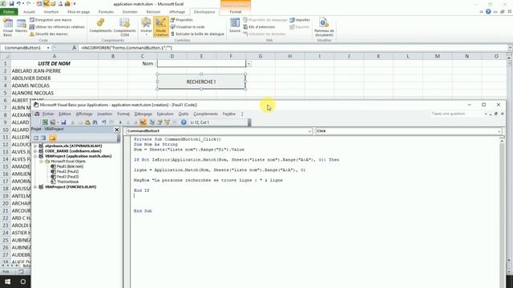Open Sécurité des macros settings
The image size is (513, 288).
[x=48, y=34]
